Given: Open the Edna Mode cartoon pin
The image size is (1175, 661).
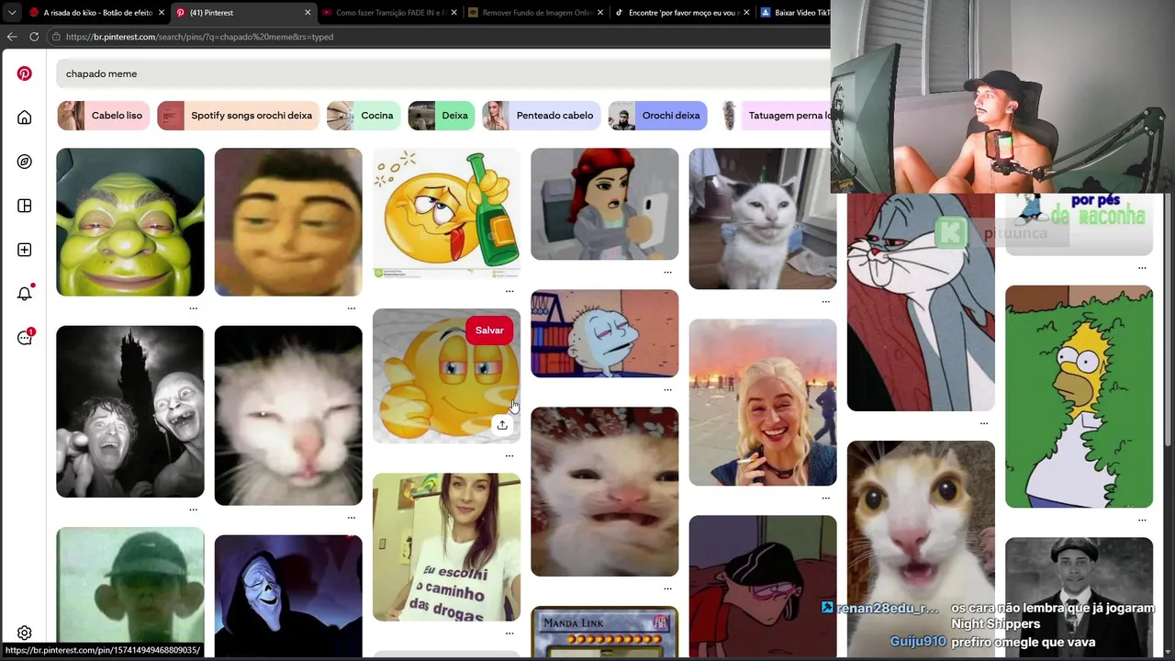Looking at the screenshot, I should [763, 586].
